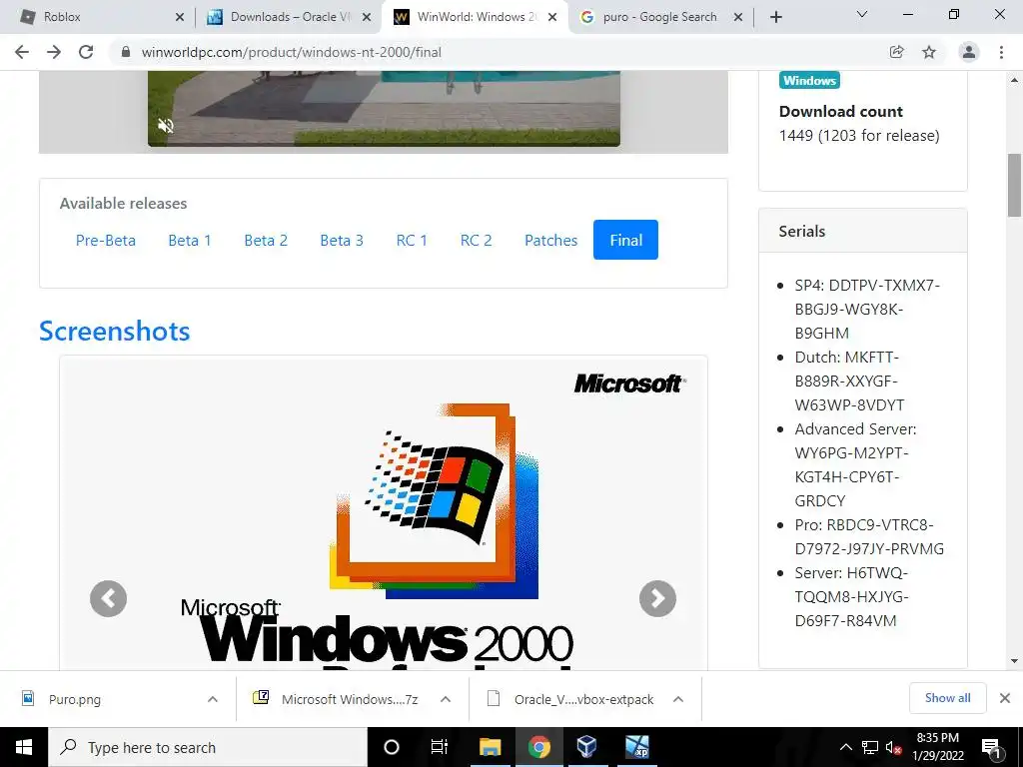
Task: Click the muted volume tray icon
Action: click(894, 748)
